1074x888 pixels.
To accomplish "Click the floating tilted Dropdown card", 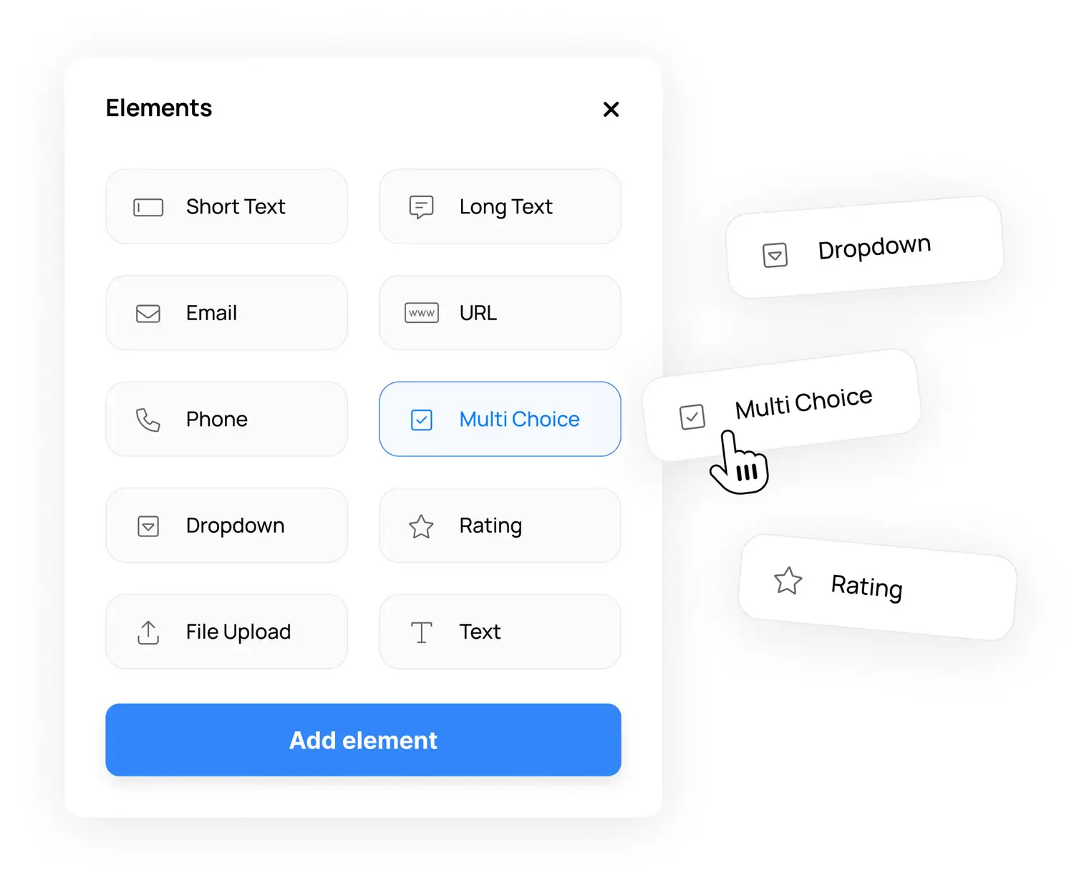I will tap(864, 247).
